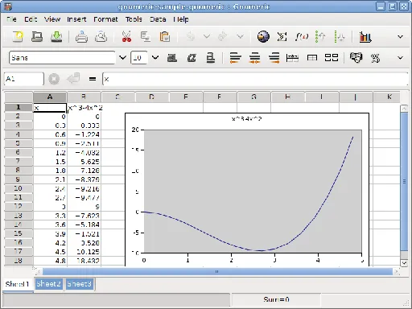Select column K header
The height and width of the screenshot is (309, 412).
(386, 97)
